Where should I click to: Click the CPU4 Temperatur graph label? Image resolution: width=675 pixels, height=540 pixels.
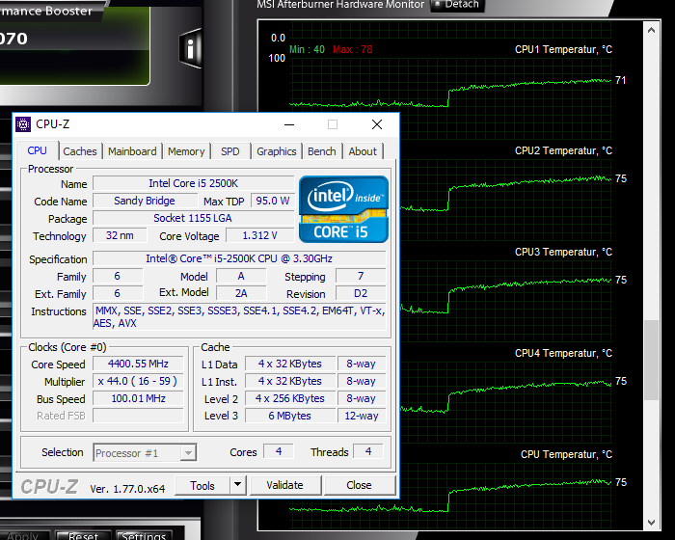[x=563, y=353]
